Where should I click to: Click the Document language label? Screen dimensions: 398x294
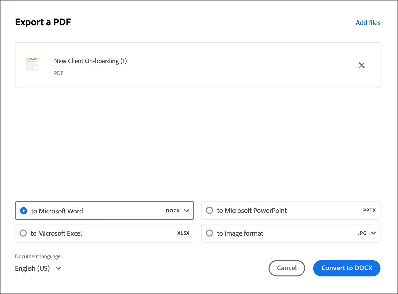click(38, 256)
